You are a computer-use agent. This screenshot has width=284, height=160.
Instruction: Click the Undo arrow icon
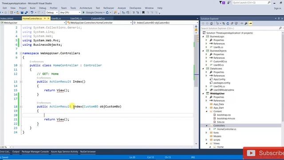[x=32, y=12]
